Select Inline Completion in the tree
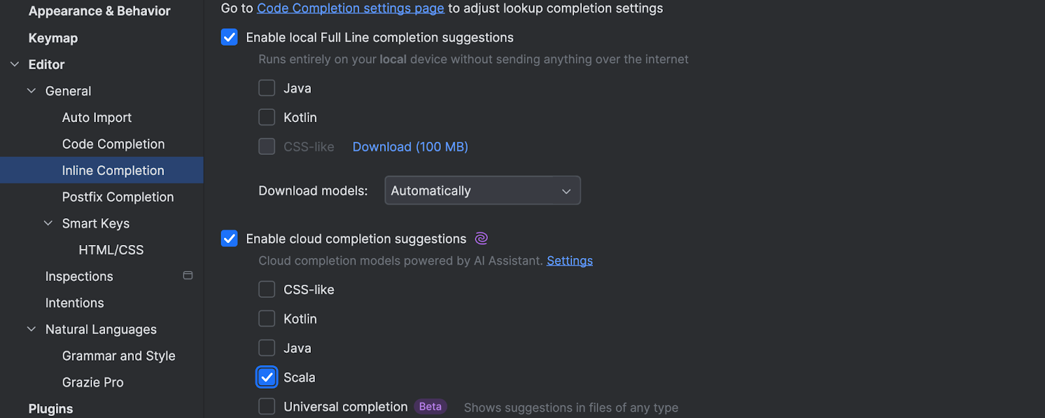 pos(102,170)
